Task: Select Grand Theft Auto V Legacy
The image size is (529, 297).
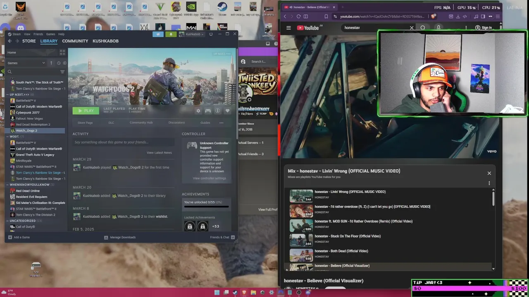Action: 35,155
